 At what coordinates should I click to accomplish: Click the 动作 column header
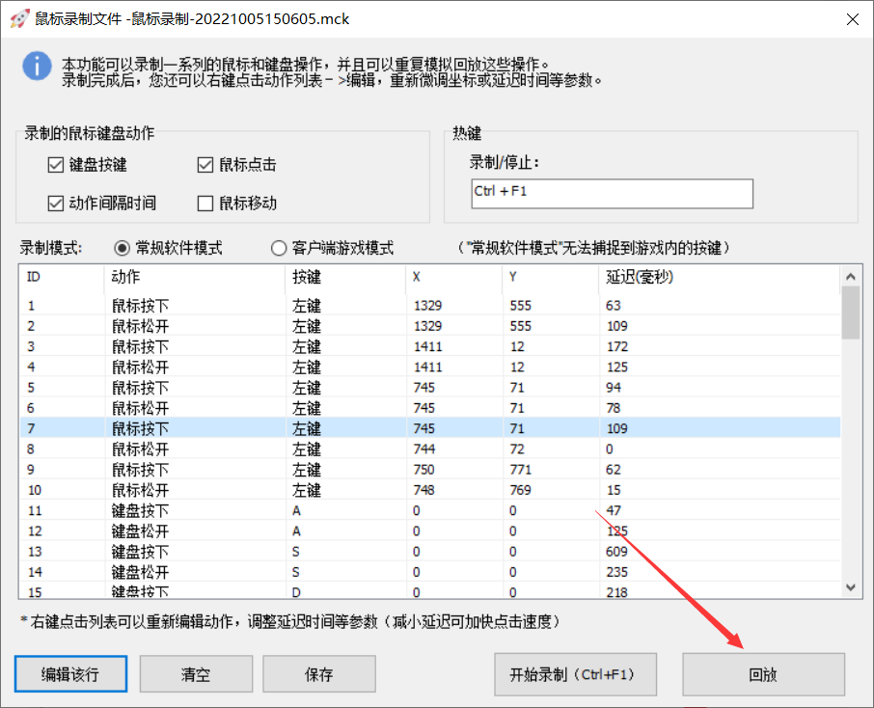(195, 277)
